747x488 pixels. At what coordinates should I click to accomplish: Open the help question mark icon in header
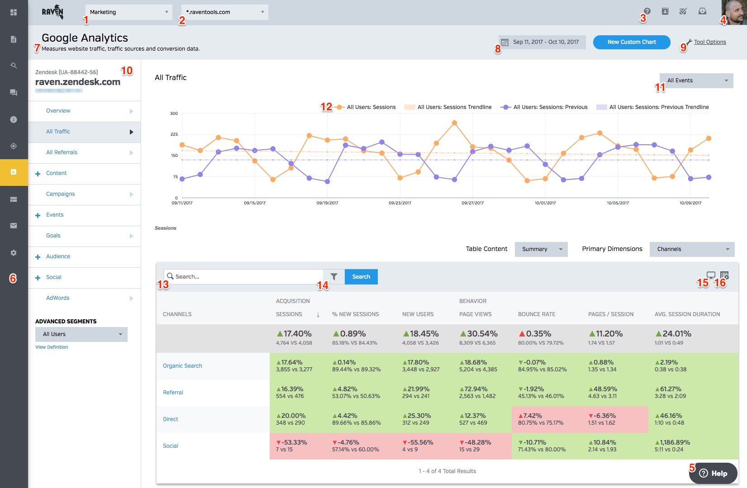(x=647, y=11)
